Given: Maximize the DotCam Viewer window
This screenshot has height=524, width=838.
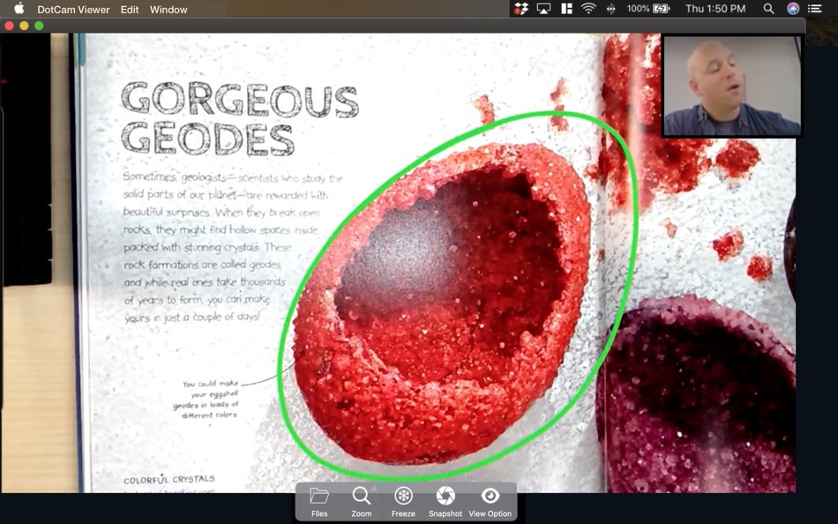Looking at the screenshot, I should [x=39, y=26].
